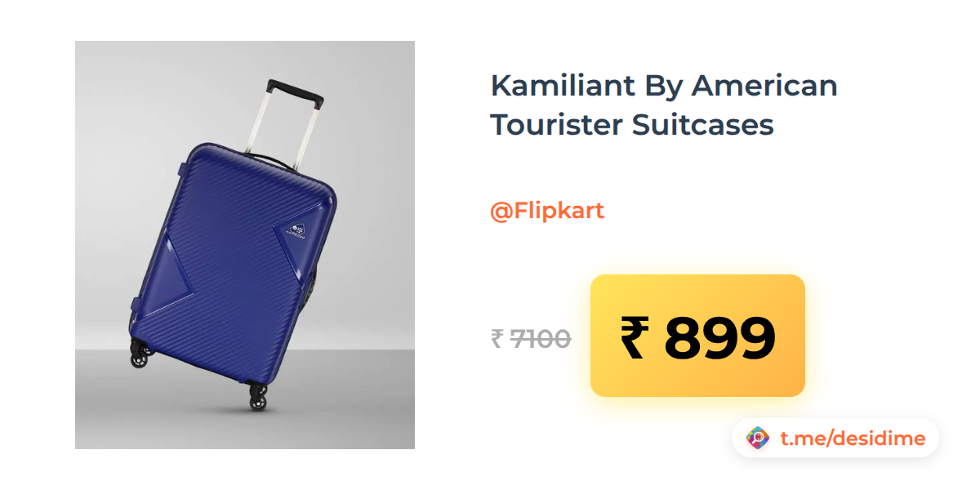Open the t.me/desidime Telegram link

point(853,439)
